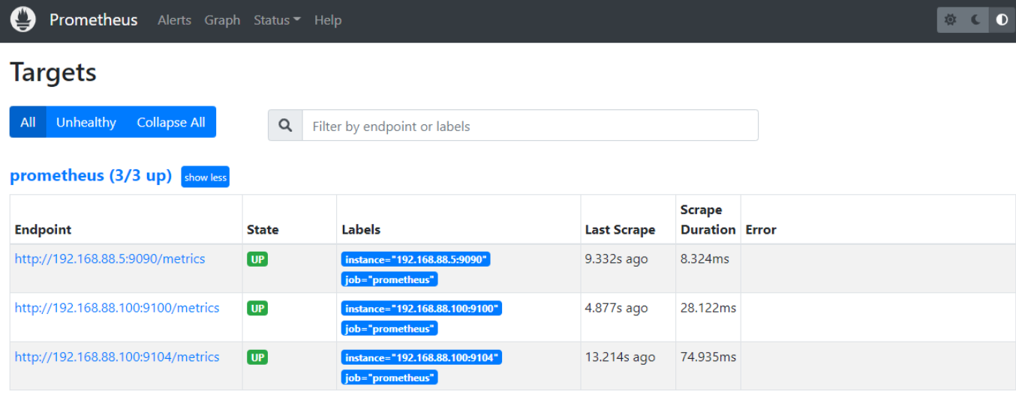Click job="prometheus" badge in the 9104 row

(389, 378)
